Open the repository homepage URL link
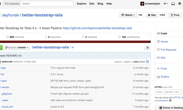This screenshot has width=183, height=110. (97, 28)
